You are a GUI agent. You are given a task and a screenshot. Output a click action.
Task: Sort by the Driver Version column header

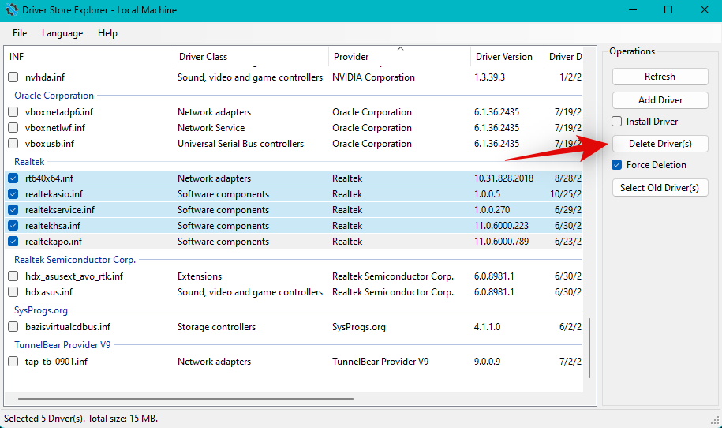coord(503,57)
